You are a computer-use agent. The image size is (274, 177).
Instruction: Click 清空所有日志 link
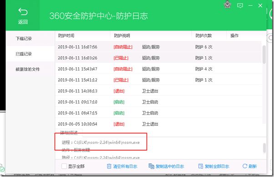coord(125,167)
